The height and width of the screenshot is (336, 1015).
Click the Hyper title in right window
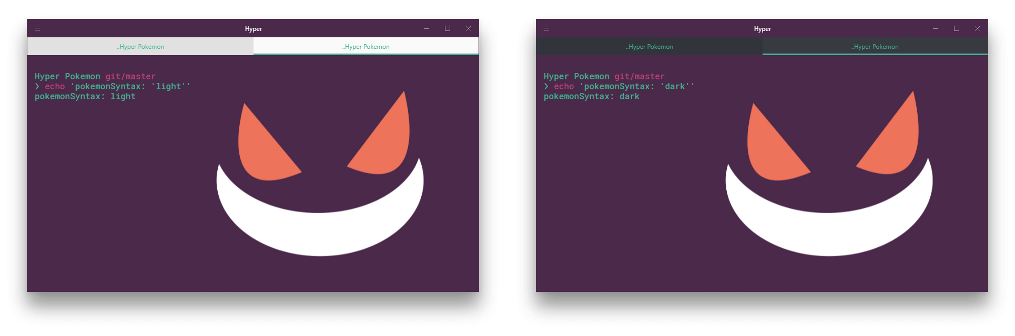[763, 29]
